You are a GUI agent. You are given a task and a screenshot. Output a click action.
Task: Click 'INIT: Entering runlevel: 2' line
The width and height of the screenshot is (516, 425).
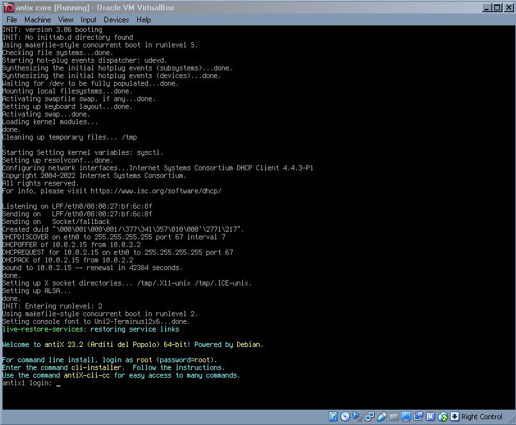(52, 306)
